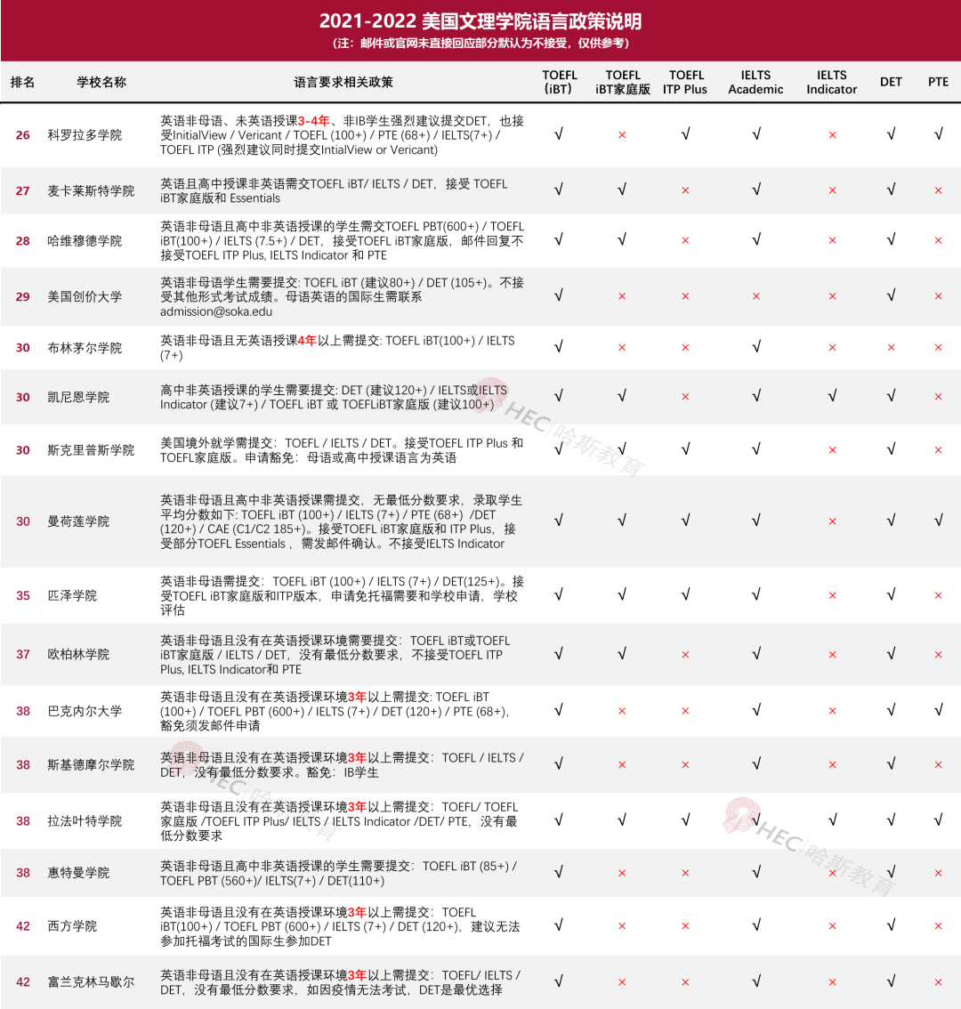Select school name 富兰克林马歇尔
This screenshot has height=1009, width=961.
91,982
